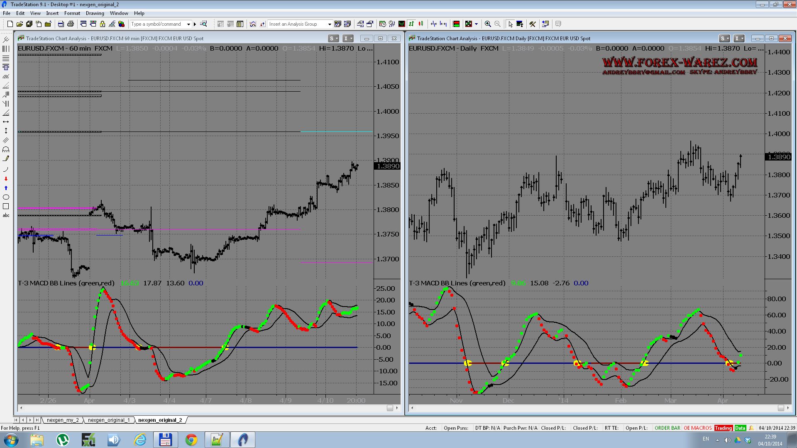Image resolution: width=797 pixels, height=448 pixels.
Task: Click the hammer and wrench tools icon
Action: point(532,24)
